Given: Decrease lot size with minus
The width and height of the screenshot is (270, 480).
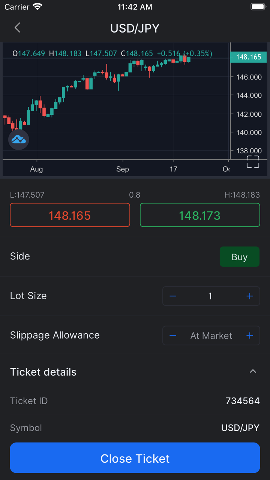Looking at the screenshot, I should tap(173, 296).
